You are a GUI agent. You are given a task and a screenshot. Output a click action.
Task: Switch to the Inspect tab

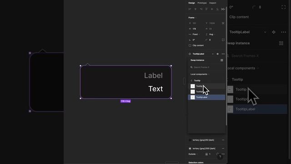213,3
